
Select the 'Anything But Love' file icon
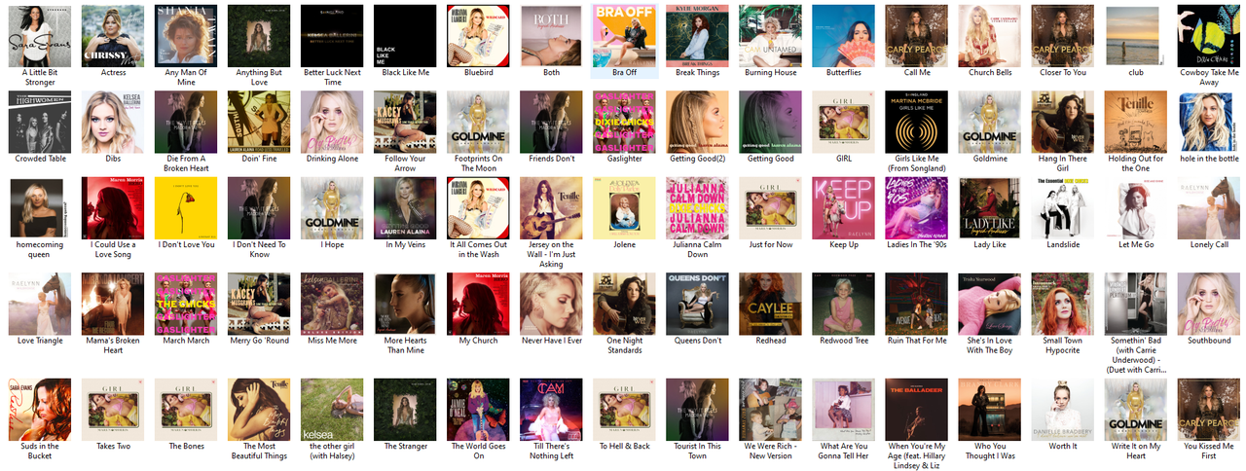(259, 36)
